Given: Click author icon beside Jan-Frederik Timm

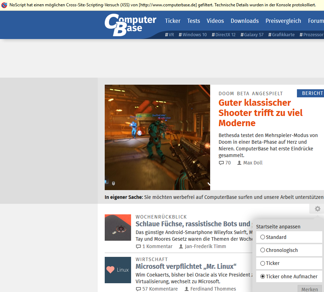Looking at the screenshot, I should tap(181, 247).
